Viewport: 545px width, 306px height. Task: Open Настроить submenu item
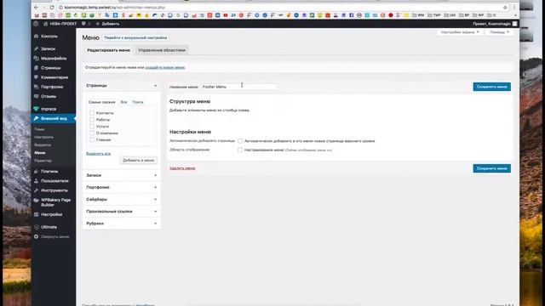43,137
